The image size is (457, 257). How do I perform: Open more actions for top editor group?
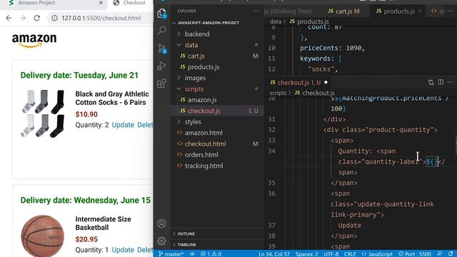pos(450,11)
